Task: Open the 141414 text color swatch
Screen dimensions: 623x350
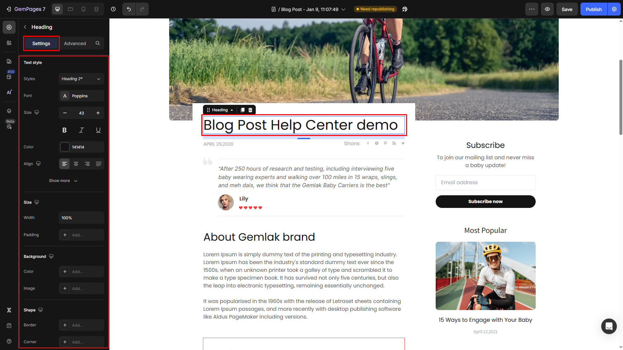Action: click(x=65, y=147)
